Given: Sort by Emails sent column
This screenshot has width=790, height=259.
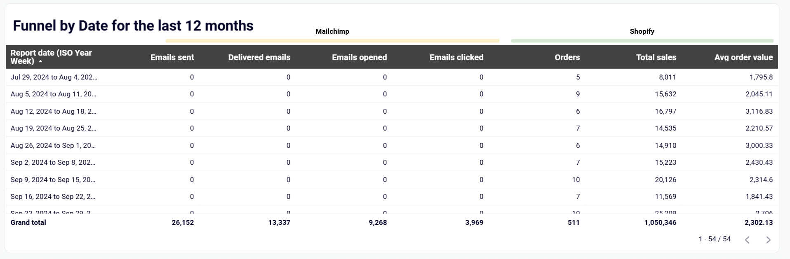Looking at the screenshot, I should [172, 57].
